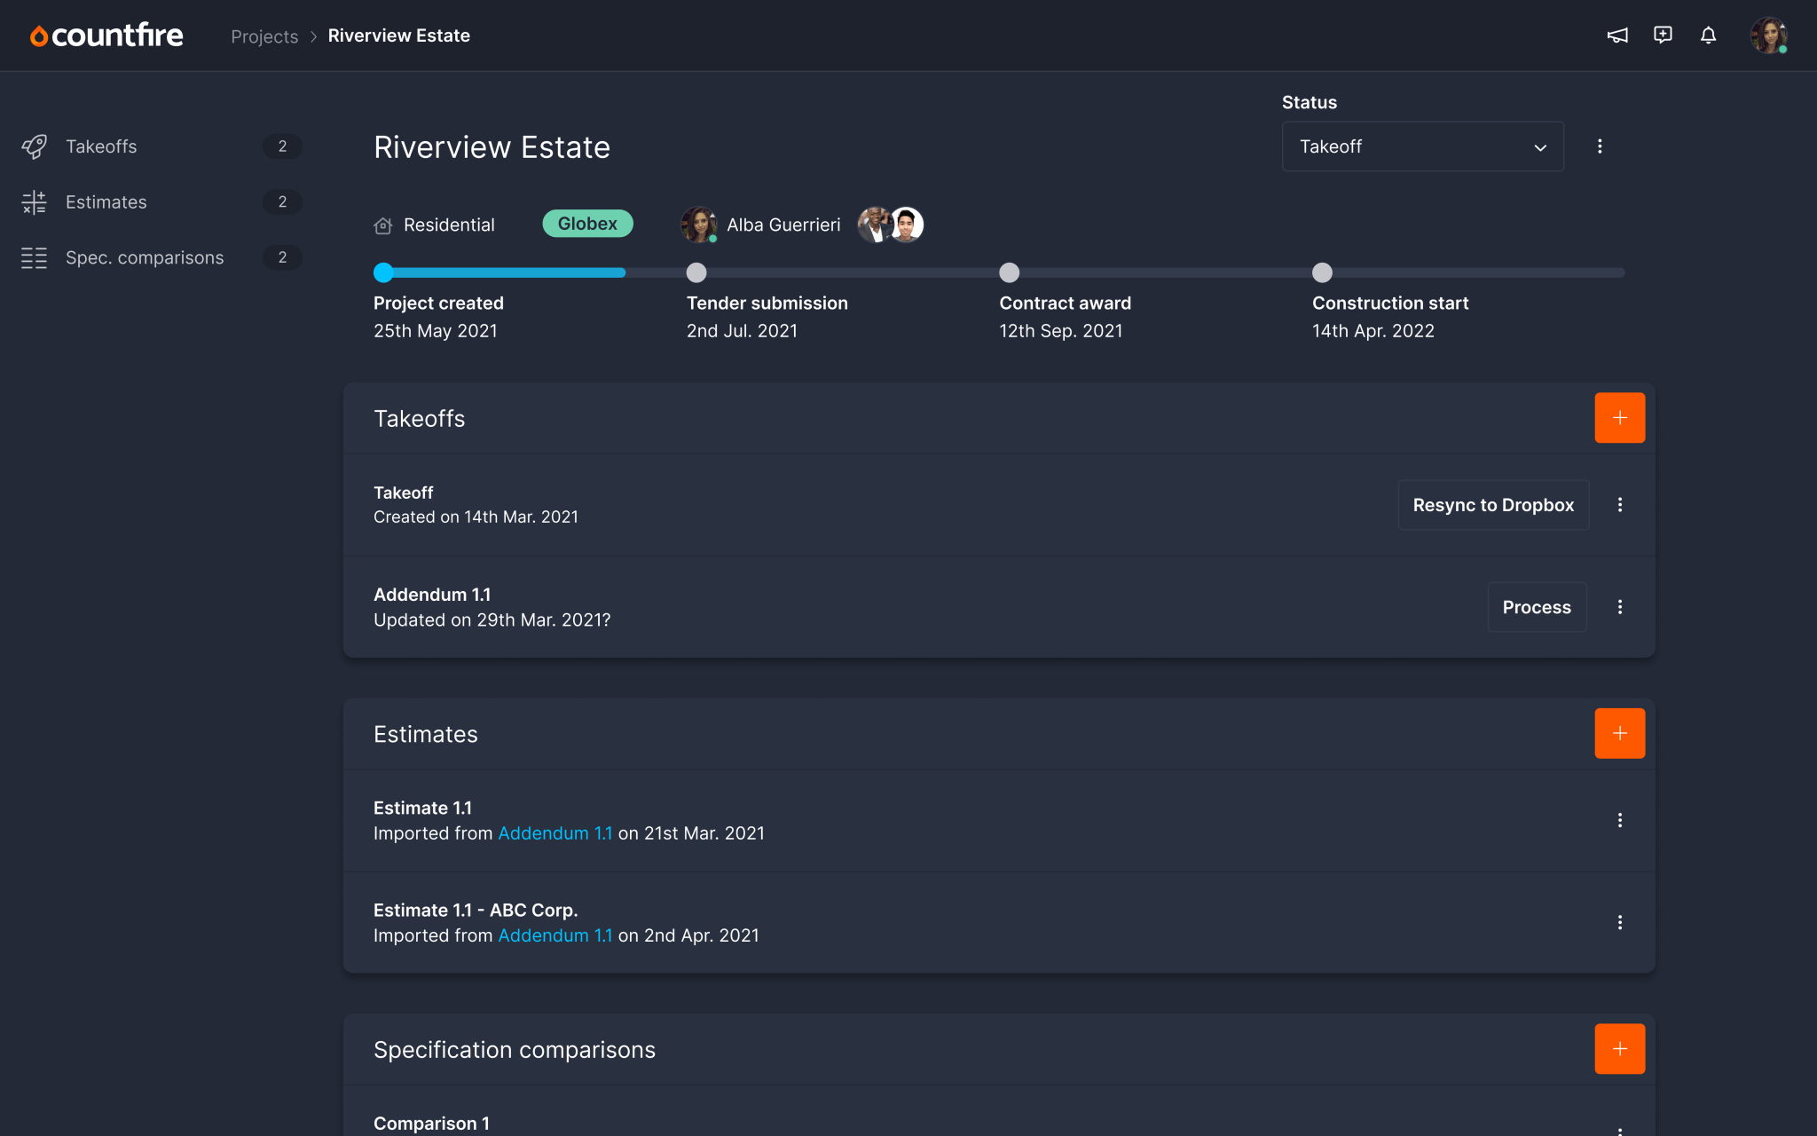The width and height of the screenshot is (1817, 1136).
Task: Select the Project created timeline marker
Action: point(383,272)
